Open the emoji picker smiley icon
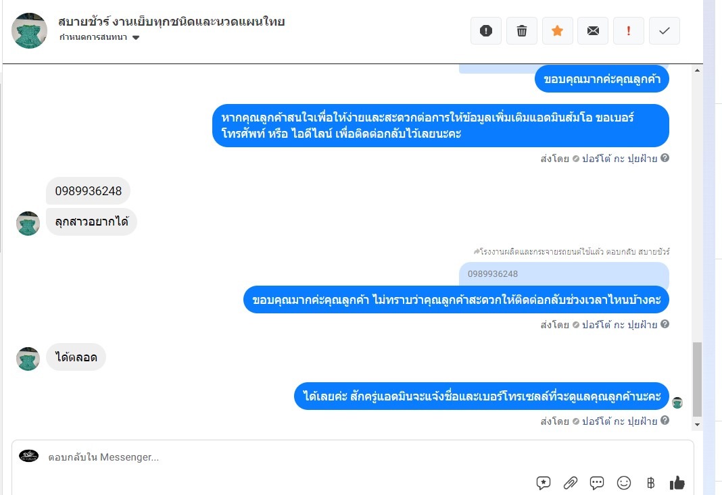The width and height of the screenshot is (722, 495). tap(623, 483)
